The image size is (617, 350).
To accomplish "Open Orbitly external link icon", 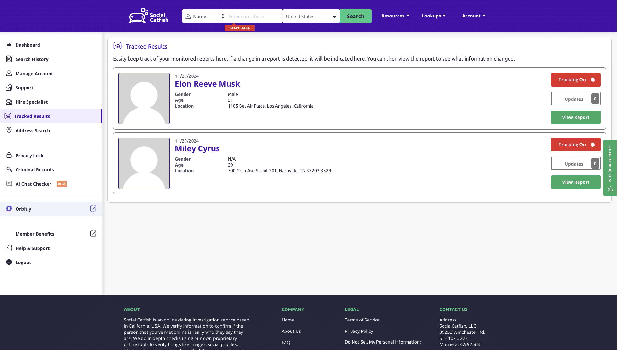I will coord(93,209).
